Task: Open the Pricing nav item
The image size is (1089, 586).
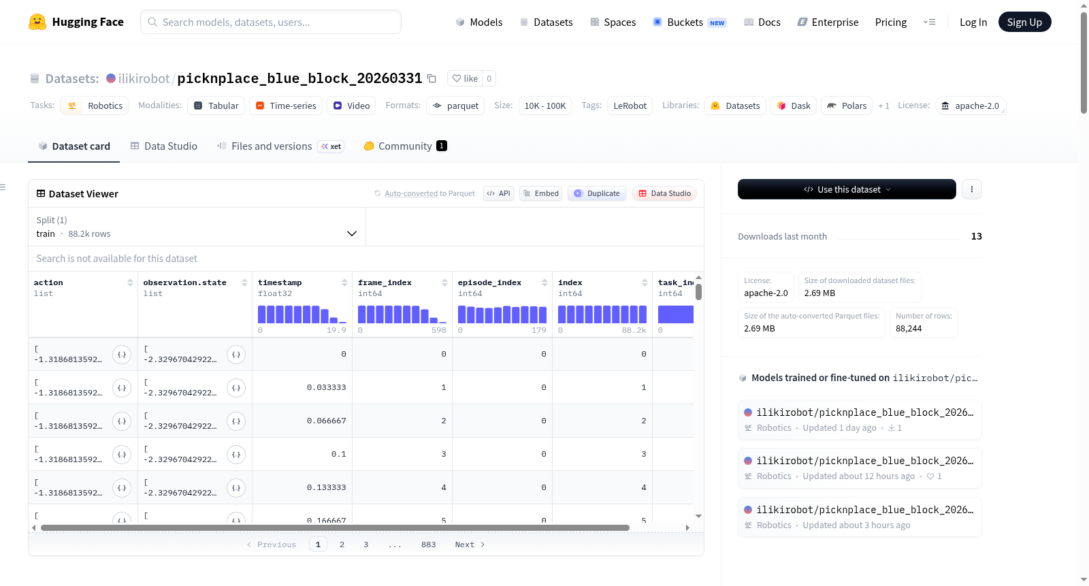Action: [891, 22]
